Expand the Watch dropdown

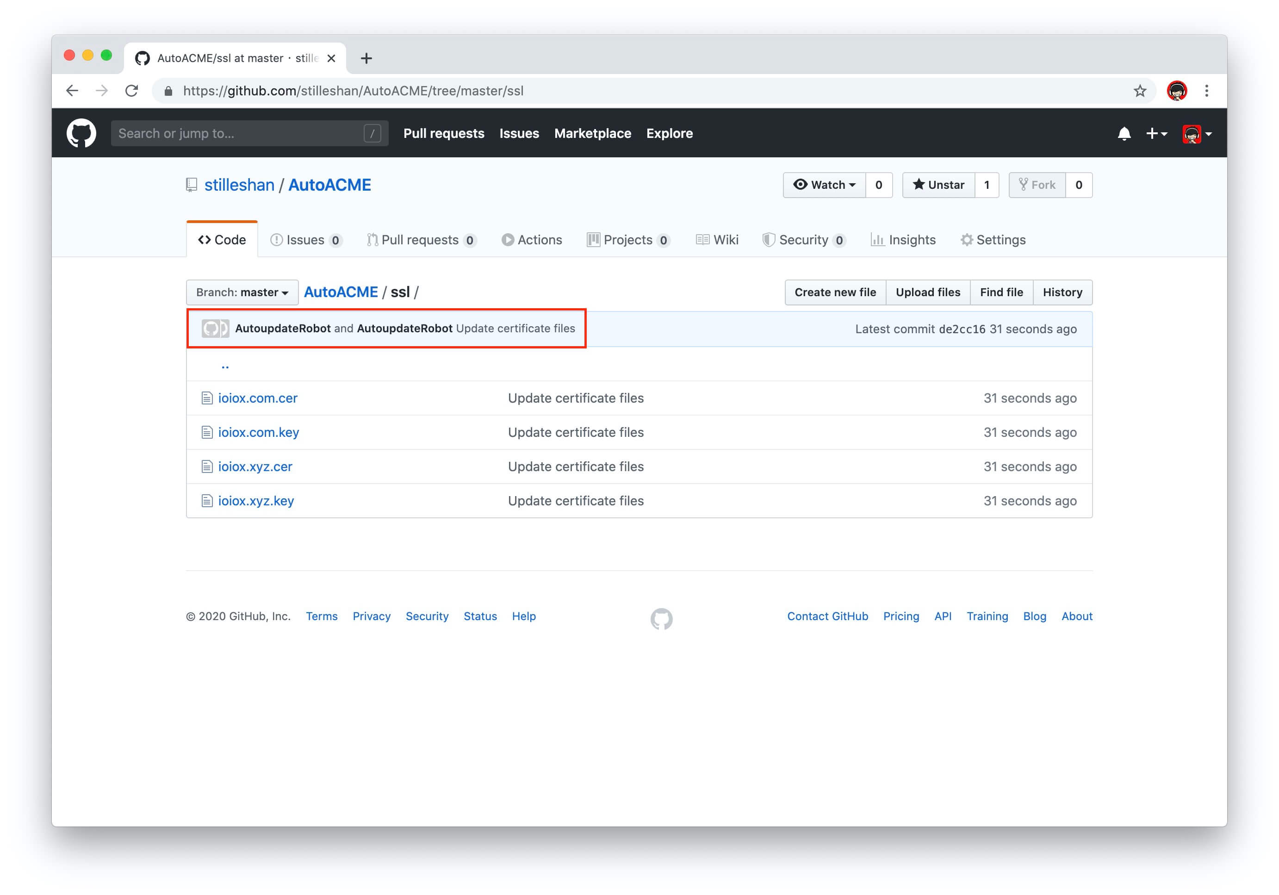(825, 185)
